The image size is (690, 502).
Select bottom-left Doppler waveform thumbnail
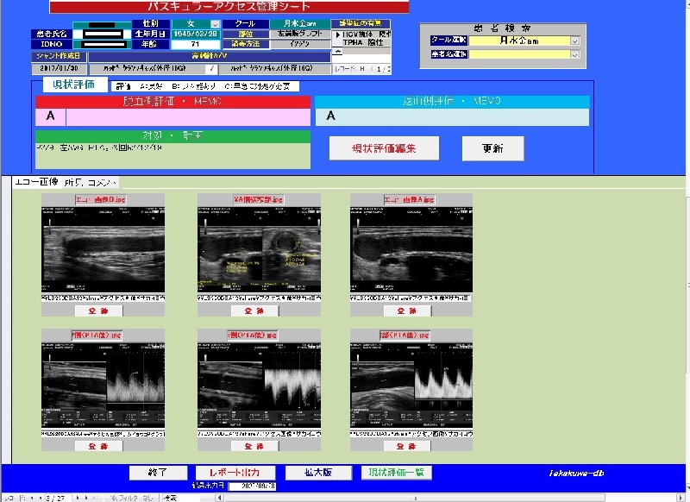pos(103,385)
